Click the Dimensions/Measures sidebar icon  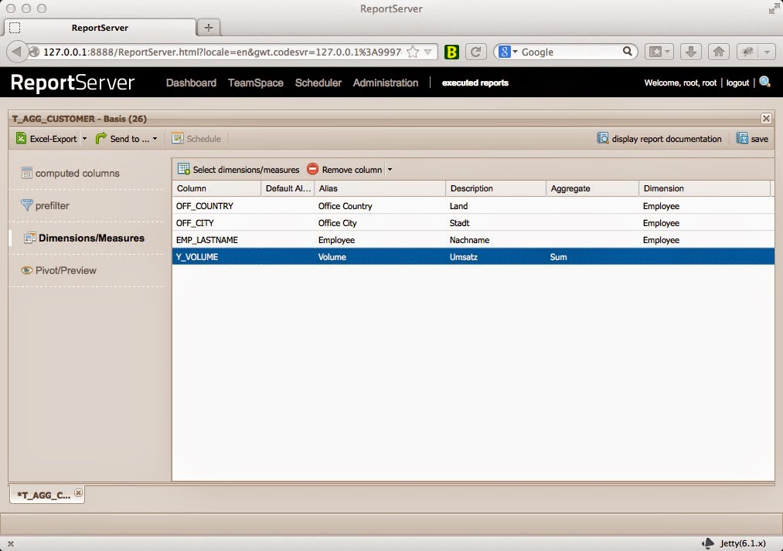tap(30, 238)
